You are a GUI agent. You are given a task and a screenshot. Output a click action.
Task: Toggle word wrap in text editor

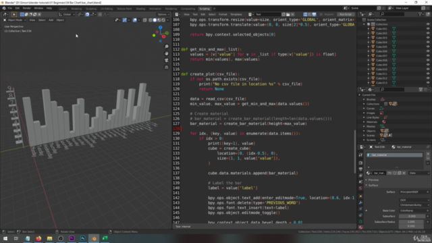tap(309, 14)
